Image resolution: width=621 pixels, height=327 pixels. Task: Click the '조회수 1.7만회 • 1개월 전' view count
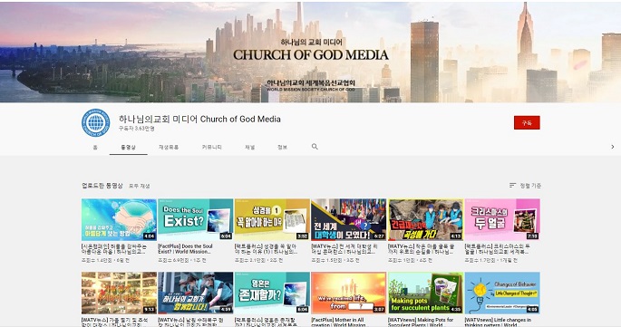click(x=491, y=261)
